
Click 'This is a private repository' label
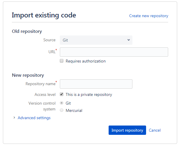[89, 94]
